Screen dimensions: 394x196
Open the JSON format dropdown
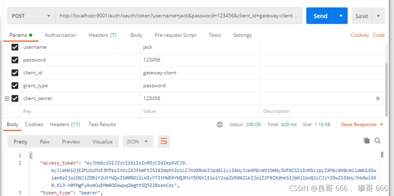138,142
